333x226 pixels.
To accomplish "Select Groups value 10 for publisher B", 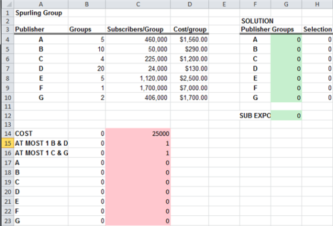I will [x=87, y=49].
